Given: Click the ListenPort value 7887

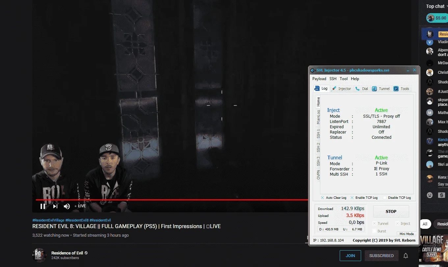Looking at the screenshot, I should pyautogui.click(x=382, y=122).
